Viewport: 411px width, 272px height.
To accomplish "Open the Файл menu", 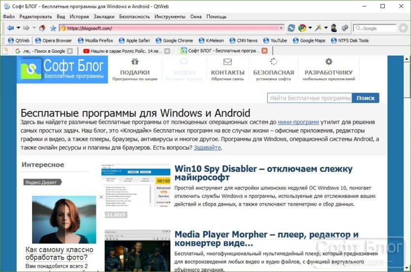I will [9, 17].
